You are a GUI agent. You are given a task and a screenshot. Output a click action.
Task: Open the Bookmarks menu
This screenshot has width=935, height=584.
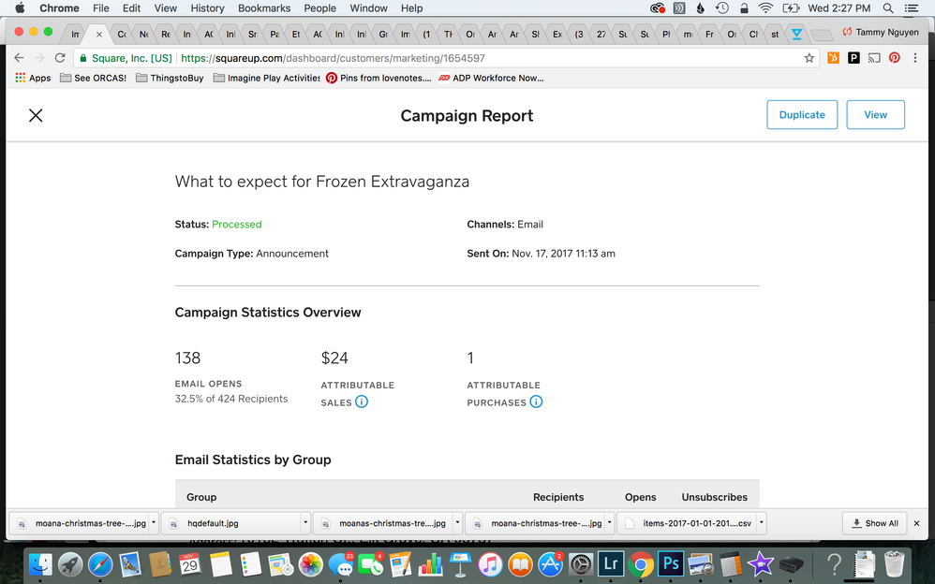(x=263, y=8)
